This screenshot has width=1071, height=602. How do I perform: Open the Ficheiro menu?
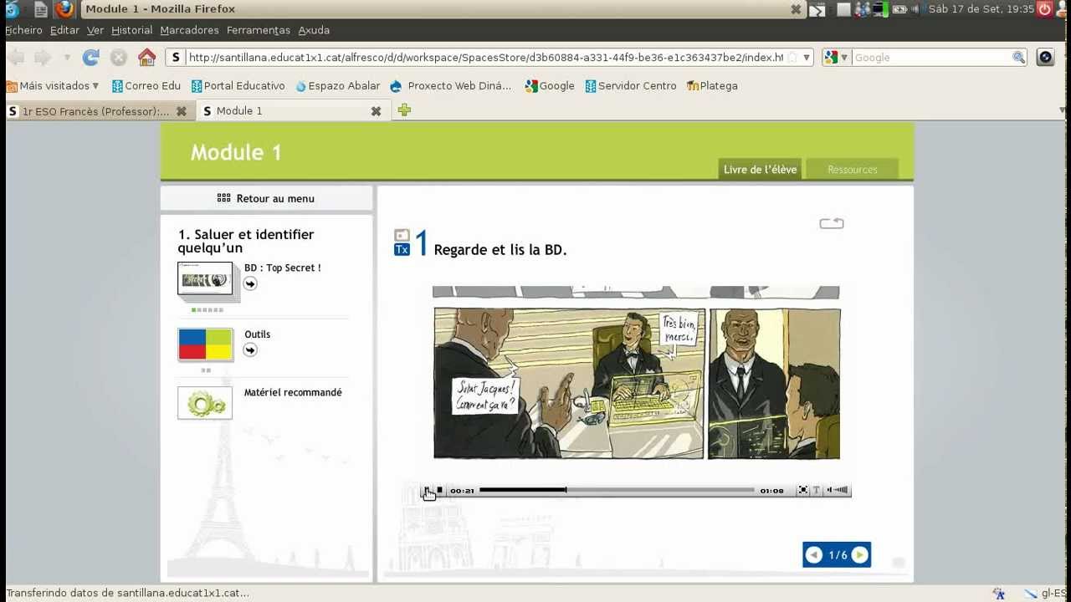tap(23, 30)
